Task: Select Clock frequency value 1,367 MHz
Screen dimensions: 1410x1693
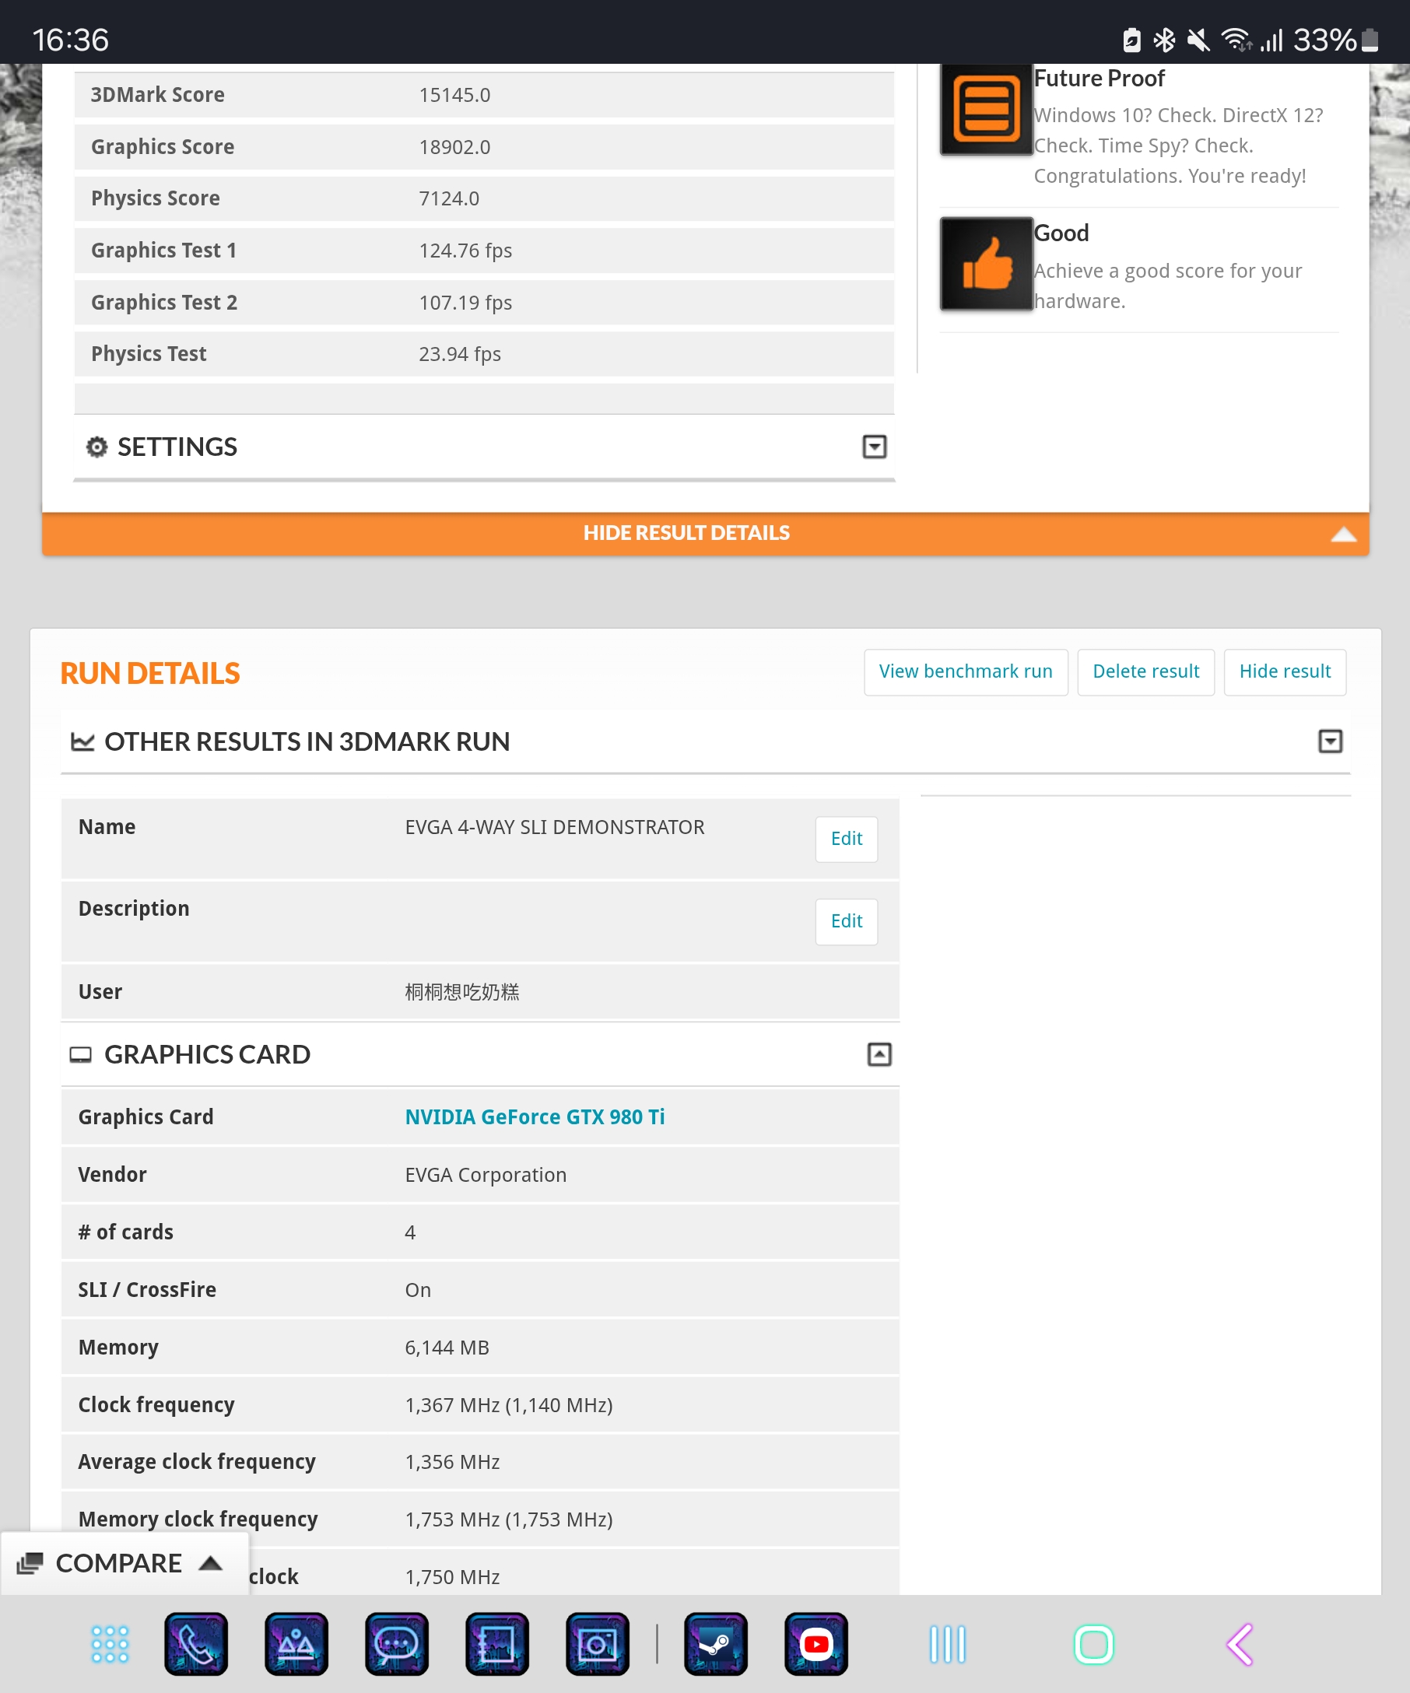Action: 509,1405
